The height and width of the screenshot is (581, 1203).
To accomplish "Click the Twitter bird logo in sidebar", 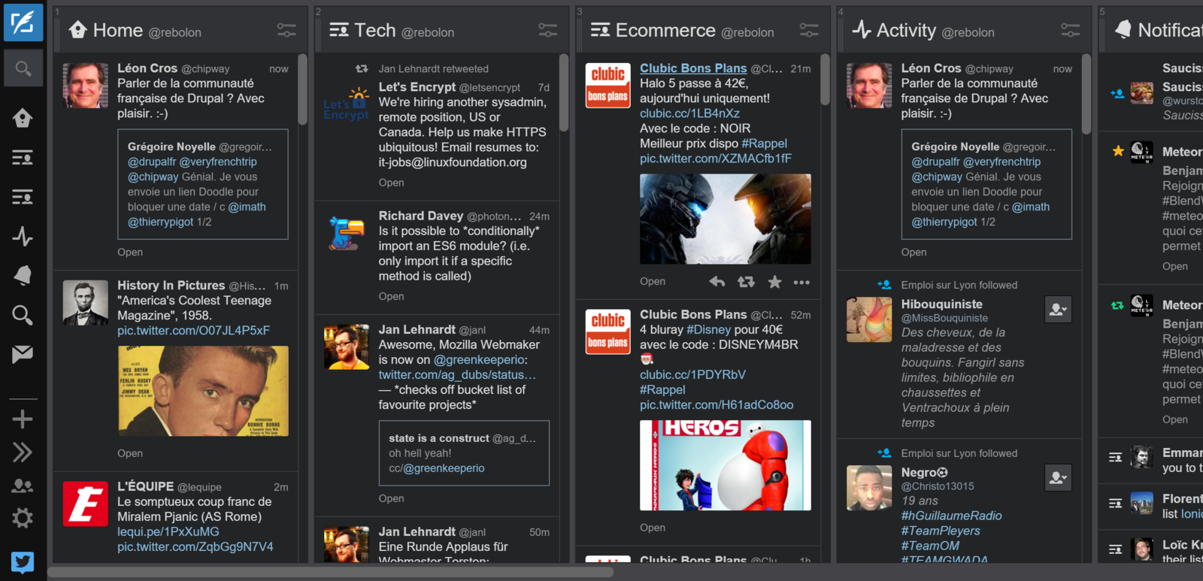I will [23, 561].
